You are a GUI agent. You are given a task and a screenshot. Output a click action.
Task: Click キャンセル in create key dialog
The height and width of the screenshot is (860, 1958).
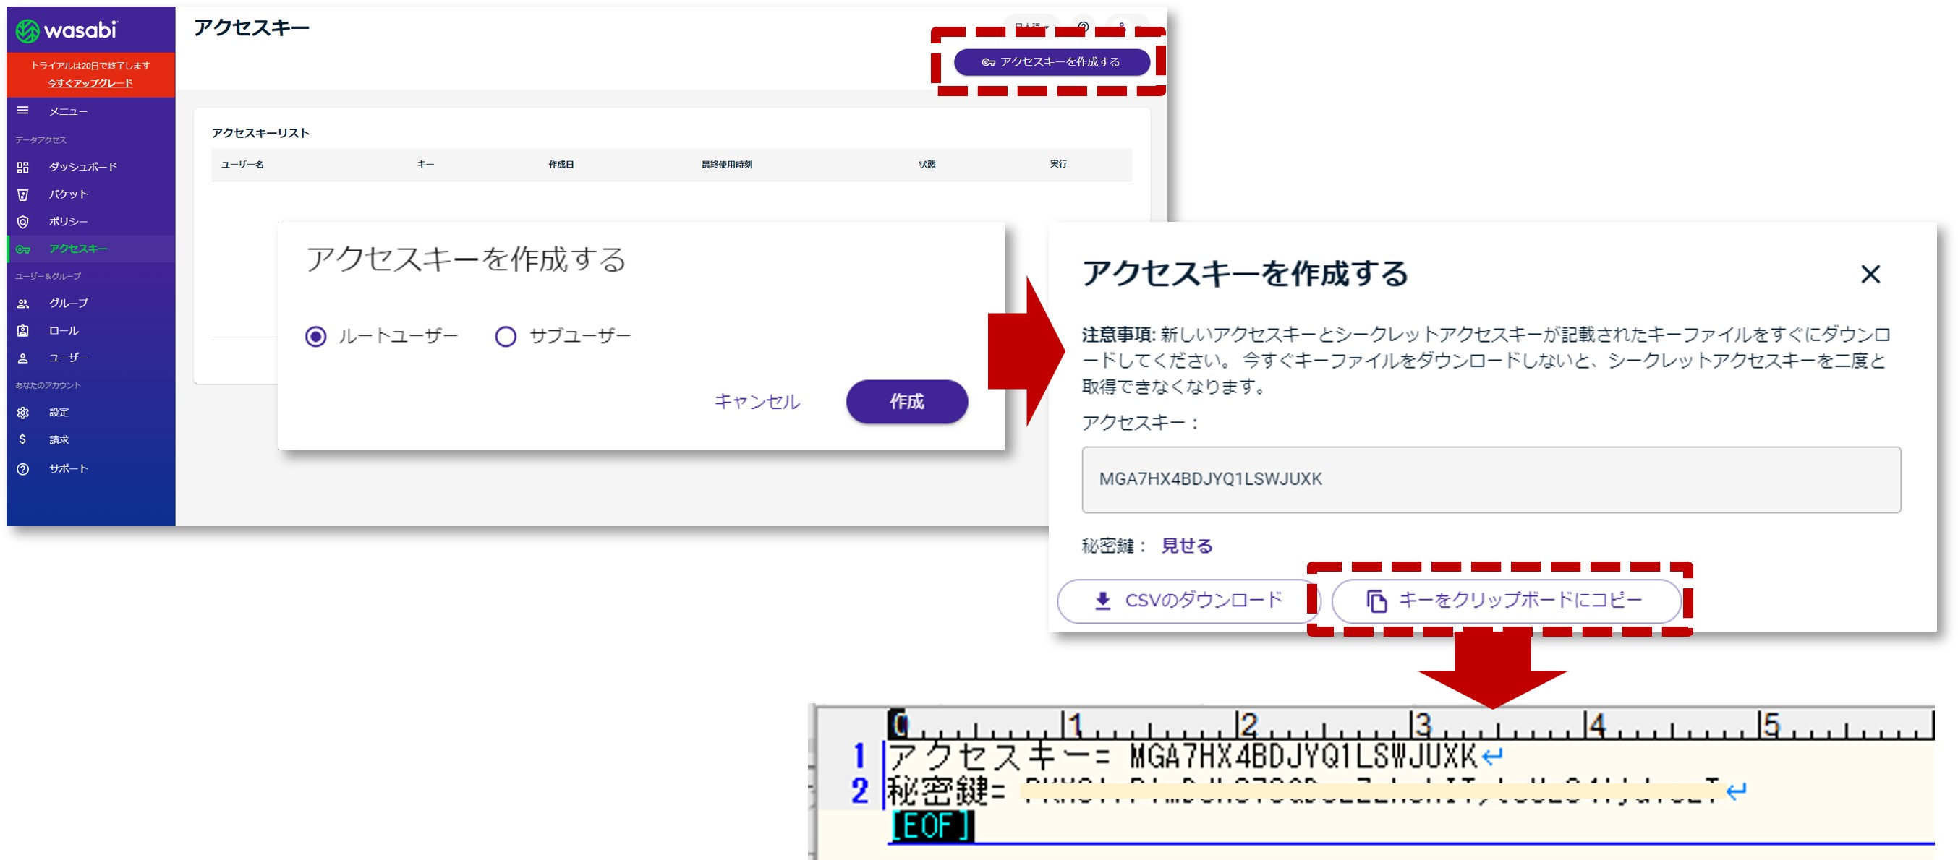(757, 401)
